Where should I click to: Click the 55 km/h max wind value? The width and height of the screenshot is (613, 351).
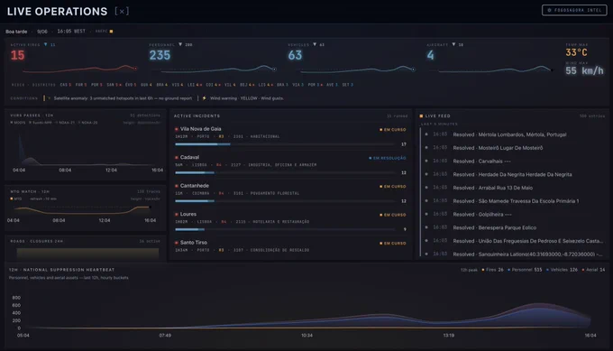pyautogui.click(x=584, y=70)
